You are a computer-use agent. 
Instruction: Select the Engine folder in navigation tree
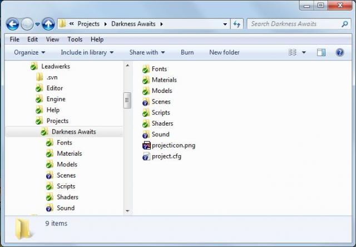tap(56, 99)
